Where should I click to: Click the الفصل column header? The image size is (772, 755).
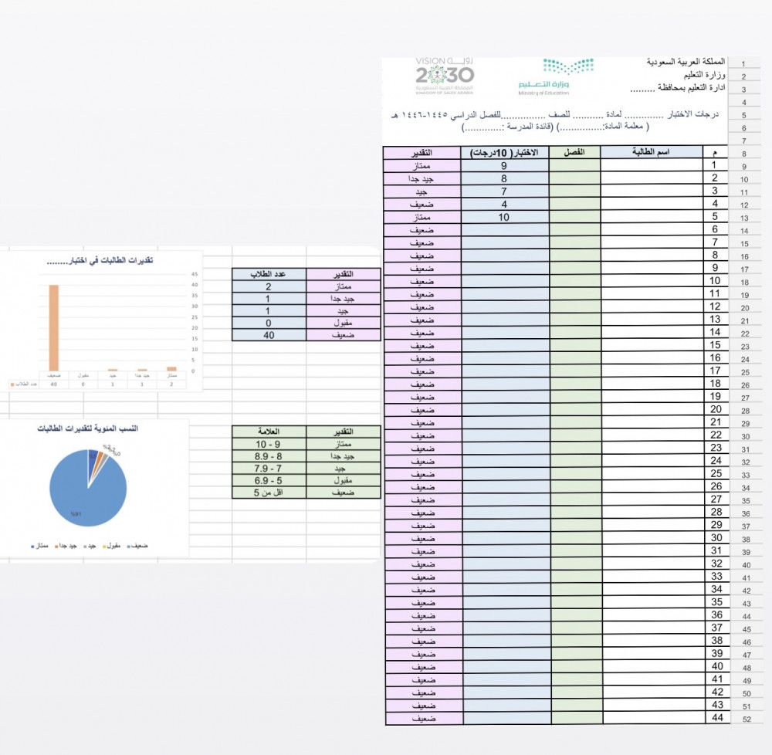click(x=574, y=153)
